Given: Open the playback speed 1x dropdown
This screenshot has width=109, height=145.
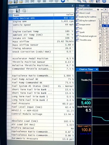Looking at the screenshot, I should pyautogui.click(x=71, y=1).
